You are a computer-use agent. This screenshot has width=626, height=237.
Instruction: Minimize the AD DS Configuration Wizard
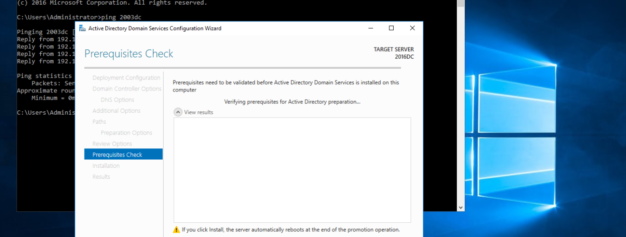371,28
